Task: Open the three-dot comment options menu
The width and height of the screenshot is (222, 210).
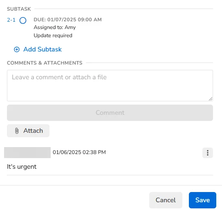Action: (208, 153)
